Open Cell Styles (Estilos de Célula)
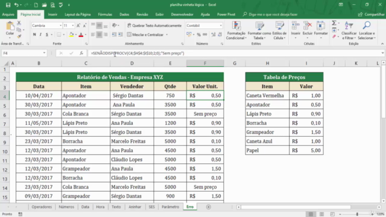The height and width of the screenshot is (217, 386). pyautogui.click(x=279, y=31)
